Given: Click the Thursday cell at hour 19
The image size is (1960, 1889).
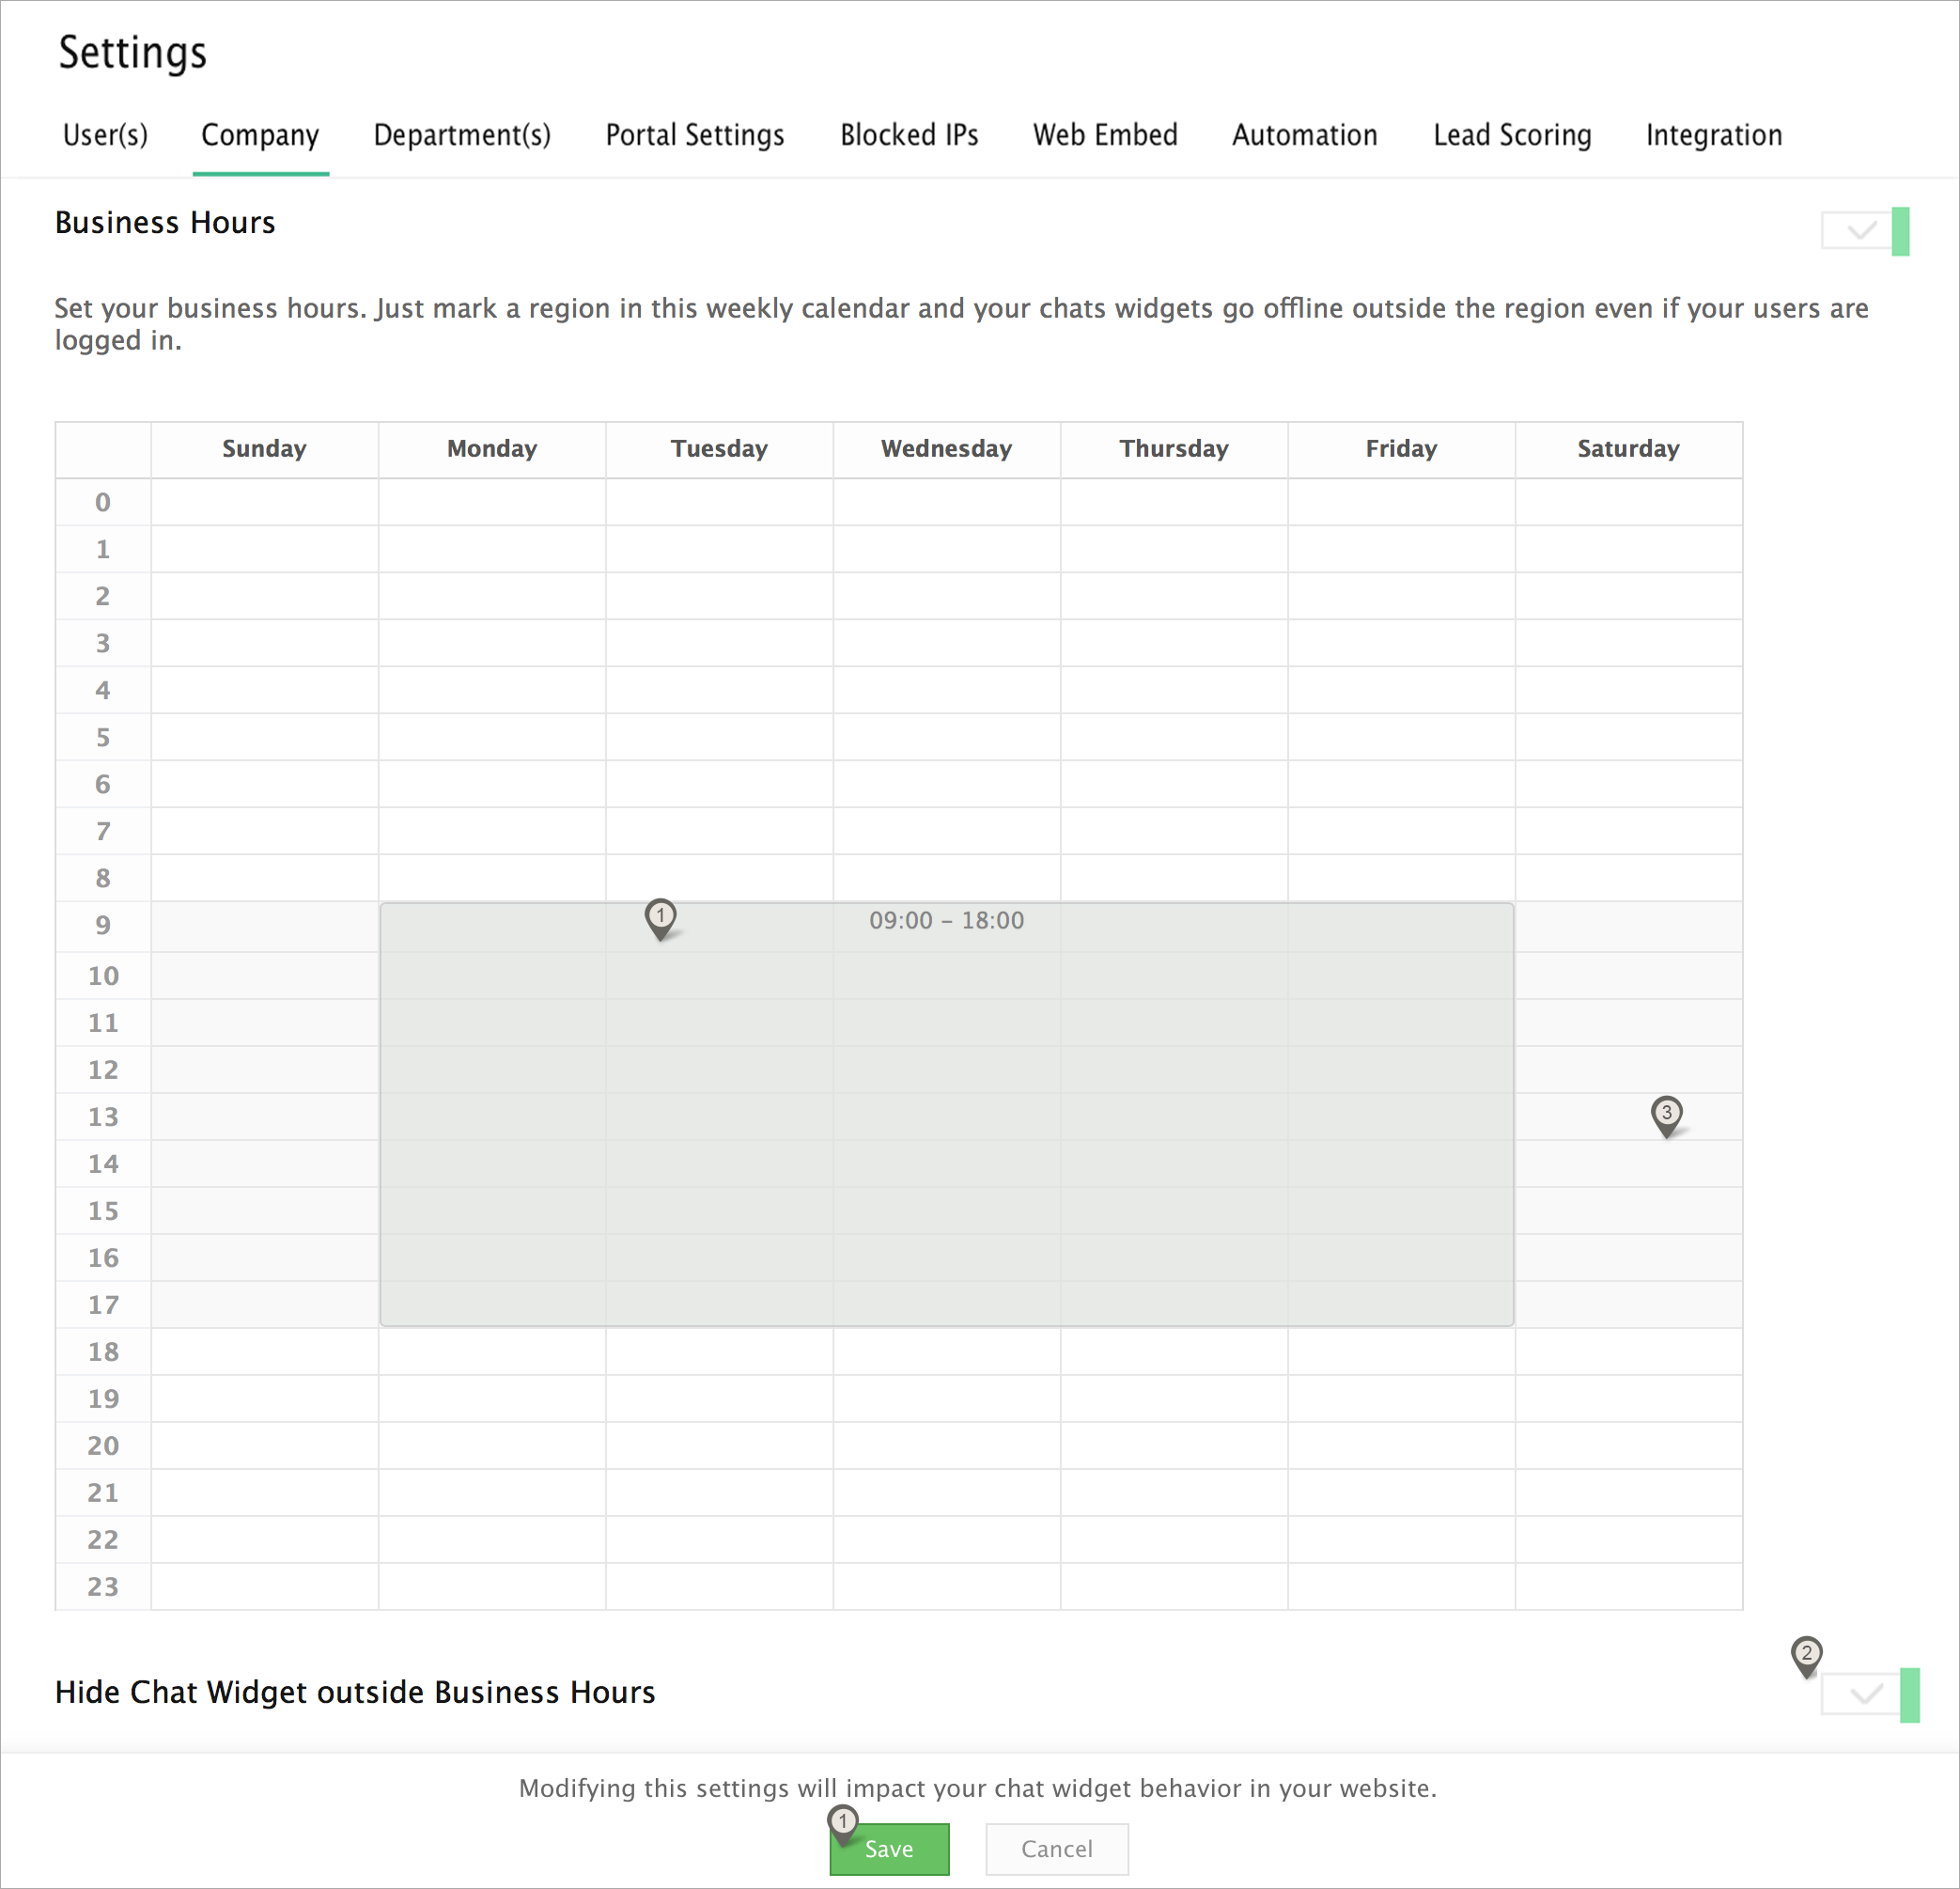Looking at the screenshot, I should (1174, 1398).
